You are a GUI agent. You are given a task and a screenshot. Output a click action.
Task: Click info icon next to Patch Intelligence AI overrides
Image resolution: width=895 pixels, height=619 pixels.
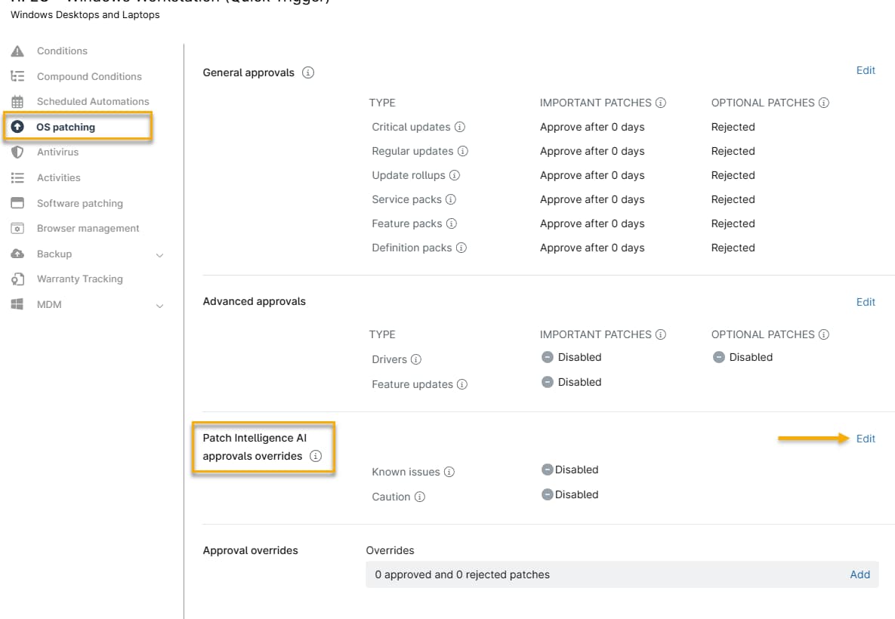(x=316, y=457)
